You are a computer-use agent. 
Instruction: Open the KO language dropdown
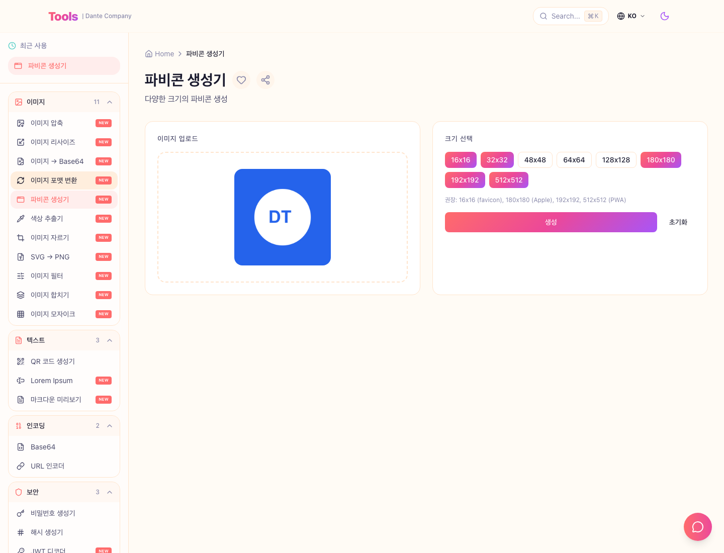click(631, 16)
